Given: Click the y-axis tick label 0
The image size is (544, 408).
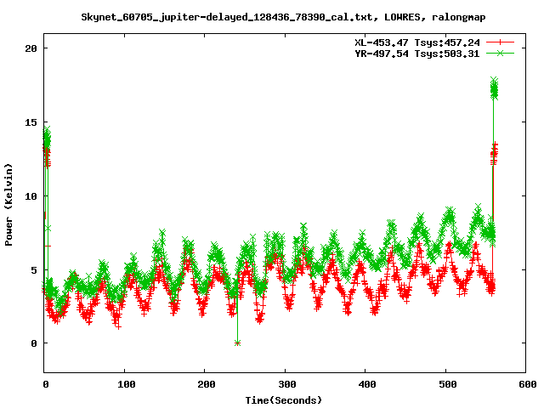Looking at the screenshot, I should click(x=34, y=343).
